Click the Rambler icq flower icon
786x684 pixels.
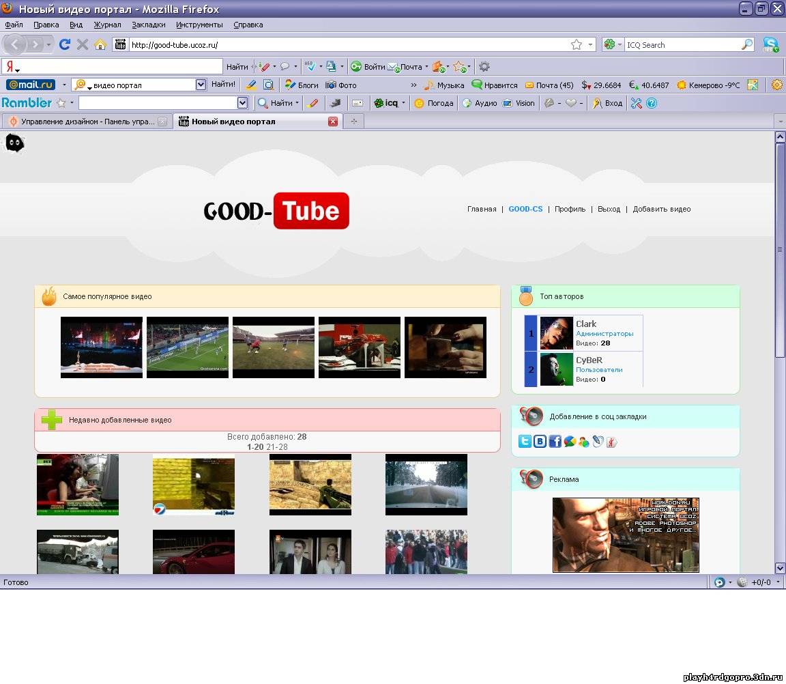pyautogui.click(x=386, y=103)
